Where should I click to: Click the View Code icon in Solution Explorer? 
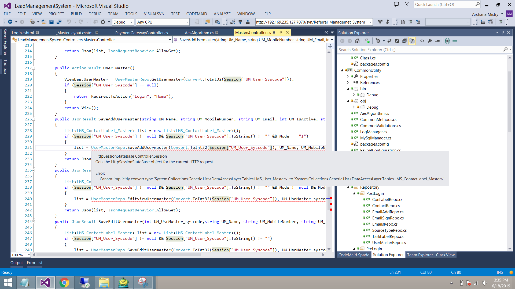click(422, 41)
